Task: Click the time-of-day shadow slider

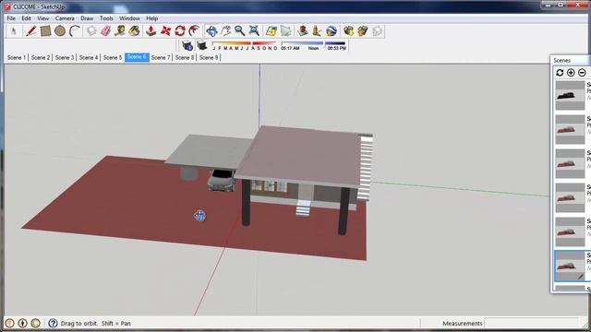Action: (314, 43)
